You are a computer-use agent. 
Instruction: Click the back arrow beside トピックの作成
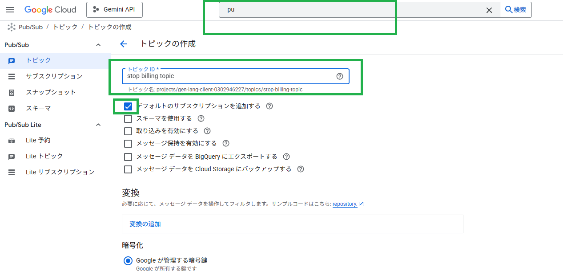pyautogui.click(x=124, y=44)
